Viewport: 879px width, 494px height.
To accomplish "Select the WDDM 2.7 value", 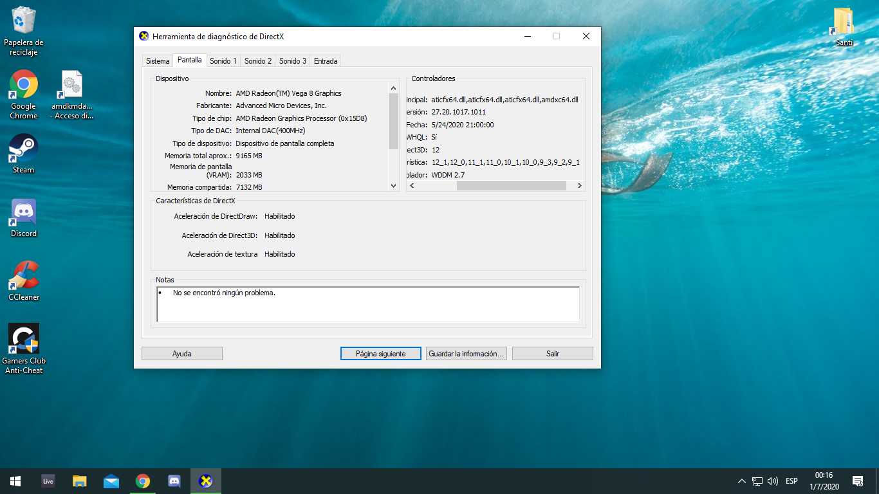I will click(448, 175).
